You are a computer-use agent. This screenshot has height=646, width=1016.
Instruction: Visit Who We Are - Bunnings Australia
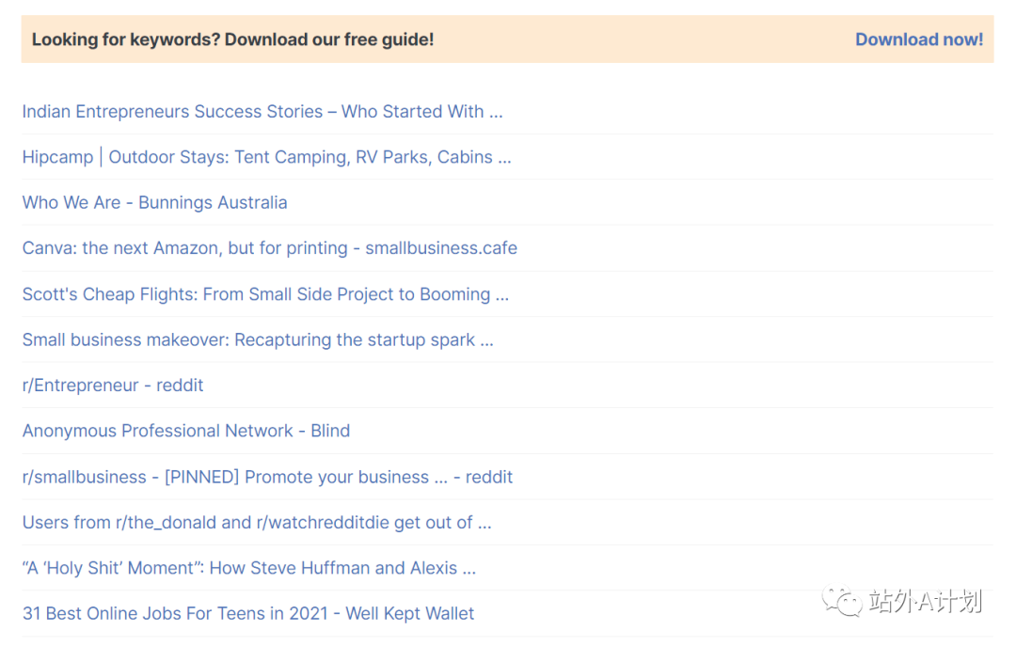click(154, 203)
